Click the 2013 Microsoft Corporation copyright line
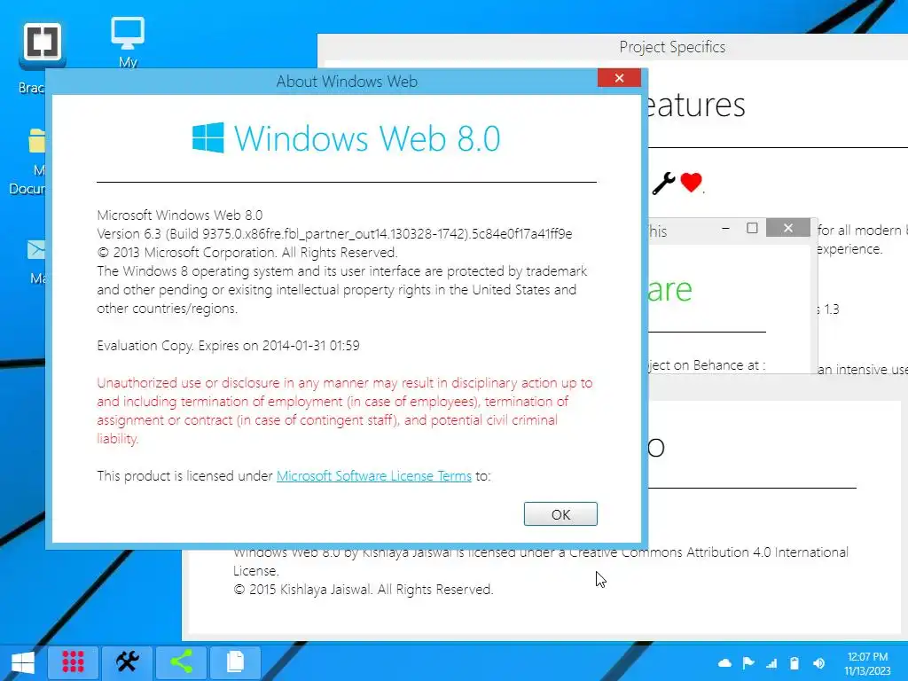908x681 pixels. click(247, 253)
